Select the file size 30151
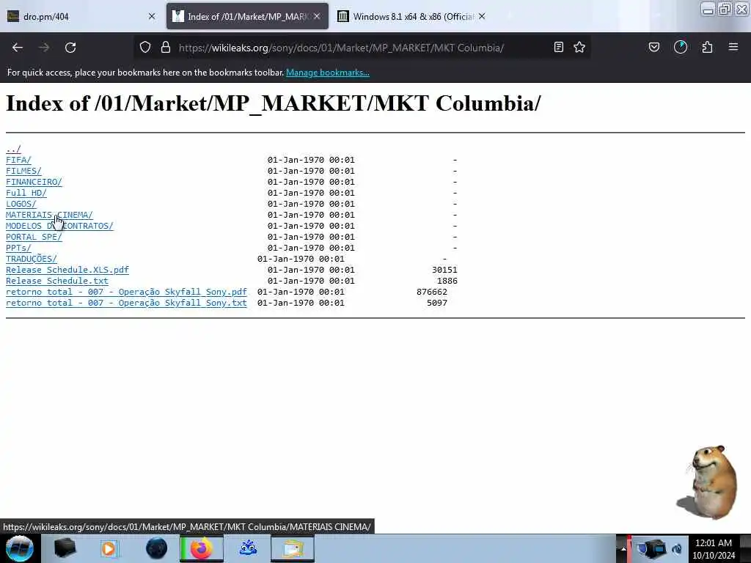The image size is (751, 563). point(444,270)
